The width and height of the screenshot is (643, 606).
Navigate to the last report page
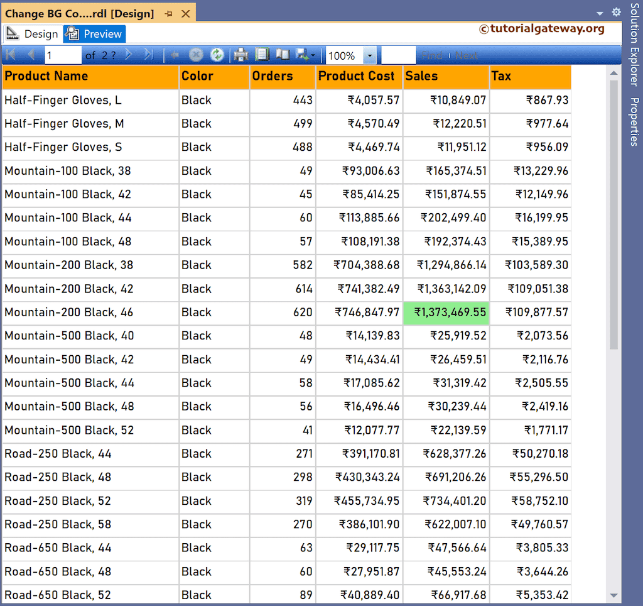click(148, 55)
